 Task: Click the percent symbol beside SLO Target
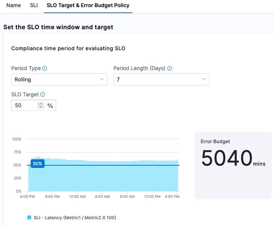tap(50, 106)
